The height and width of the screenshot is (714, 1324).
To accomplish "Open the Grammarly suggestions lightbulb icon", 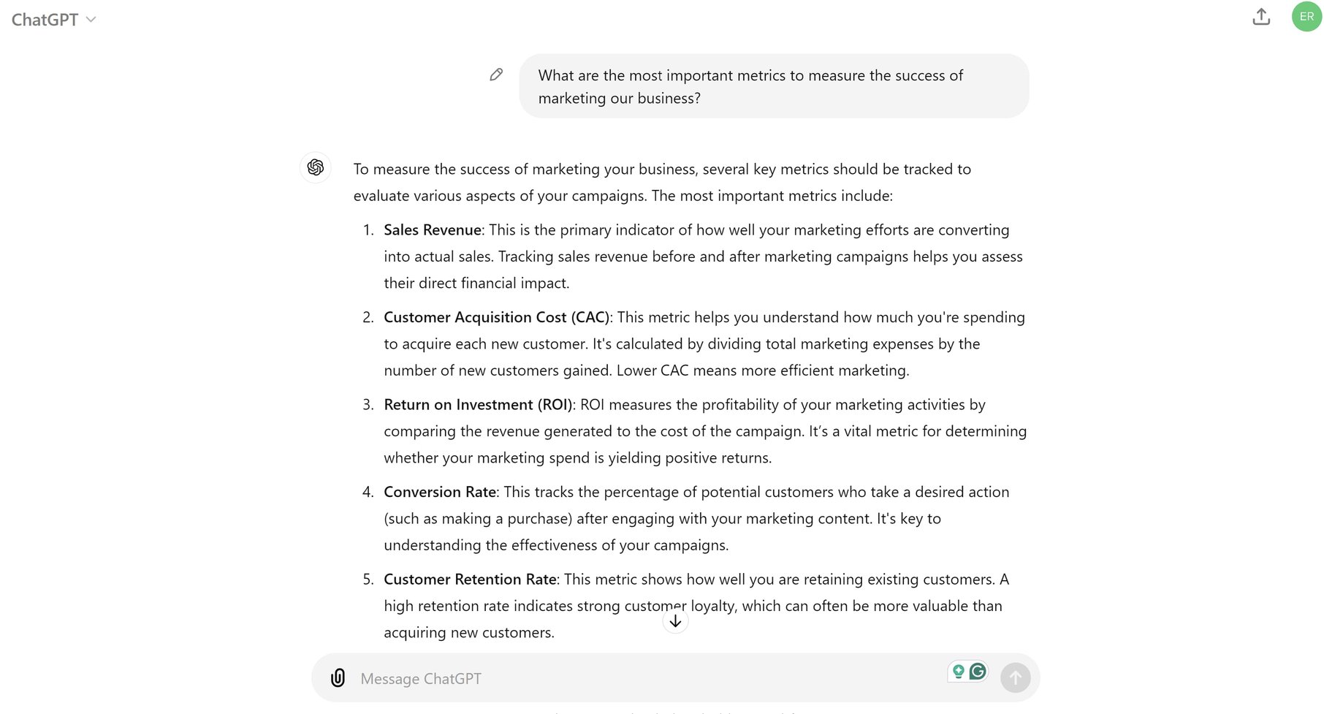I will [959, 671].
